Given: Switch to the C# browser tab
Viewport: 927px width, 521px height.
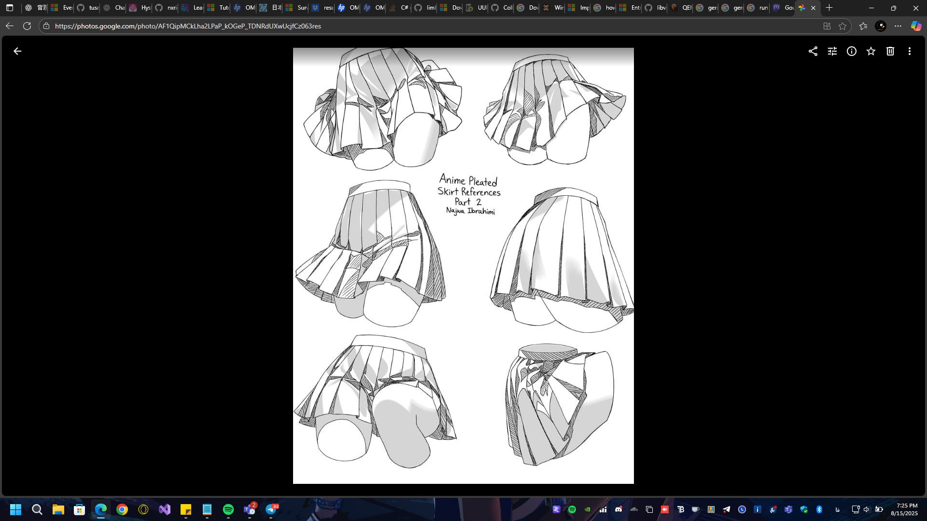Looking at the screenshot, I should [x=400, y=8].
